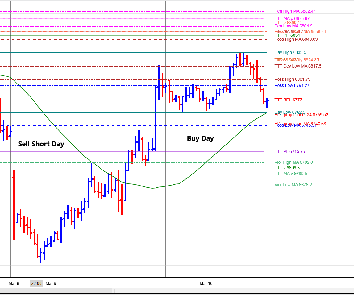
Task: Click the Pen High MA 6882.44 label
Action: pyautogui.click(x=295, y=11)
